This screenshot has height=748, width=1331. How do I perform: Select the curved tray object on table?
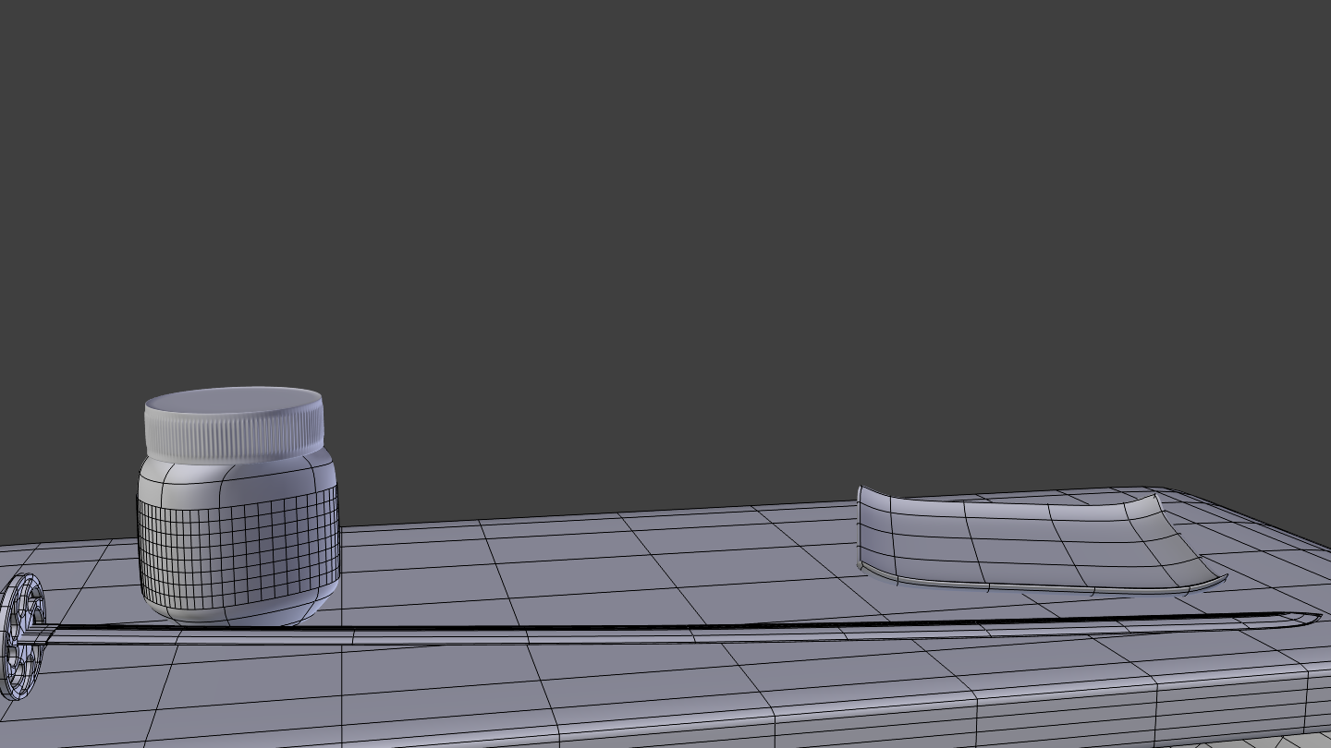click(1041, 540)
